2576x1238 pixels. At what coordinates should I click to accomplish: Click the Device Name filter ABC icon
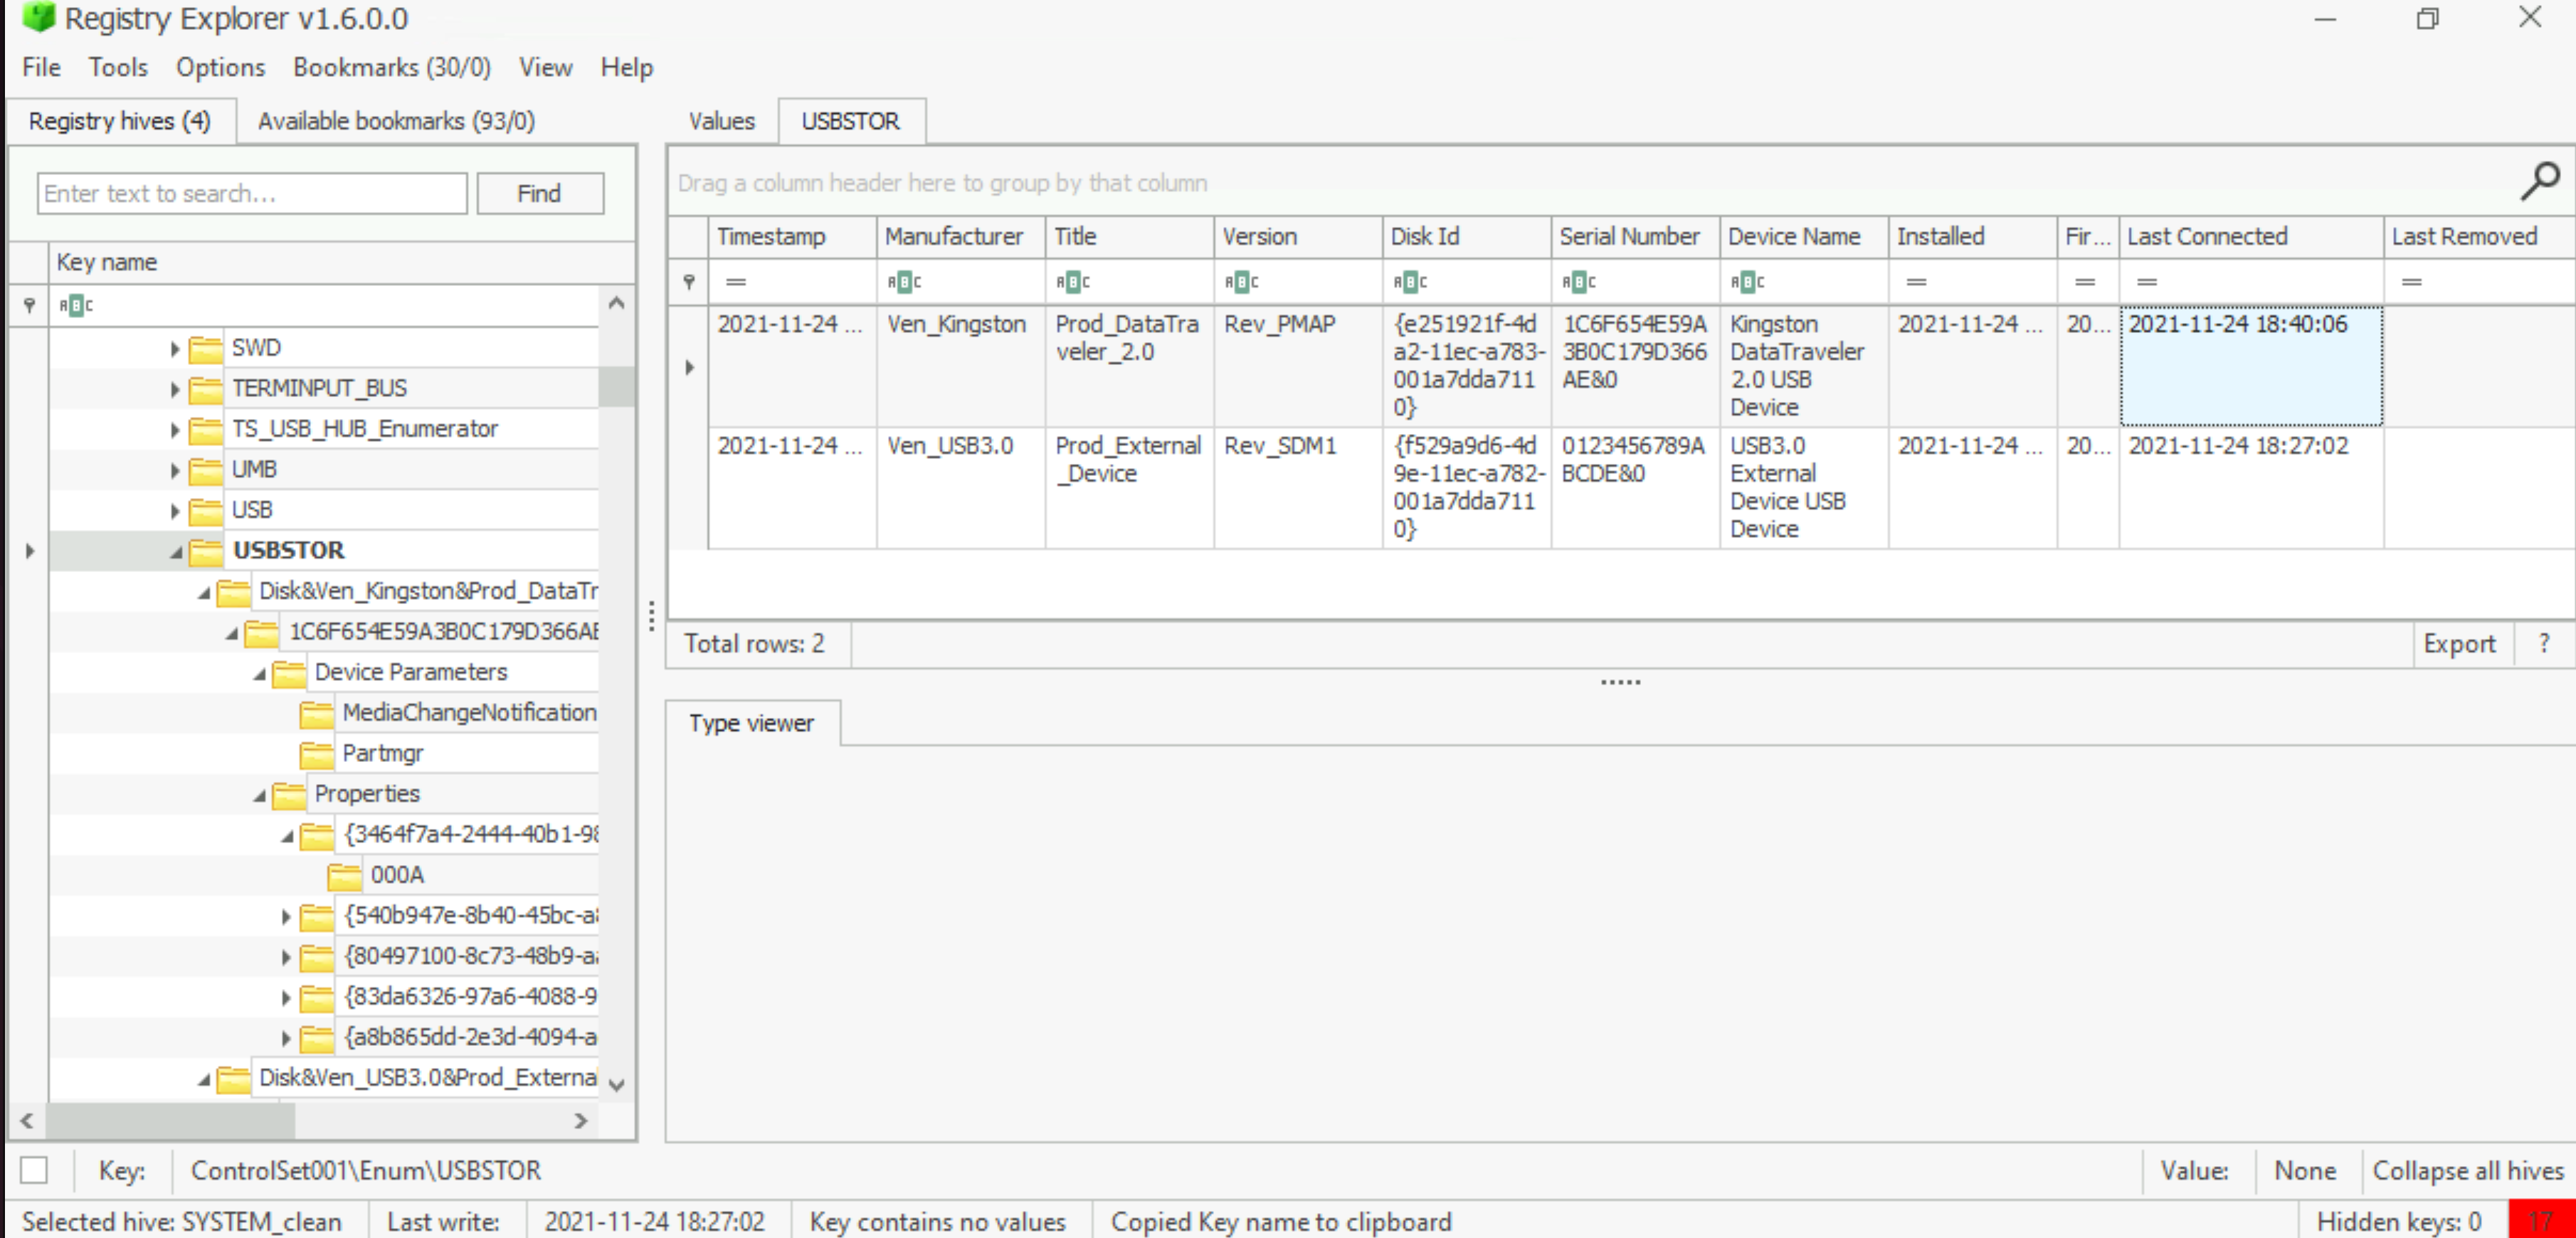coord(1747,282)
